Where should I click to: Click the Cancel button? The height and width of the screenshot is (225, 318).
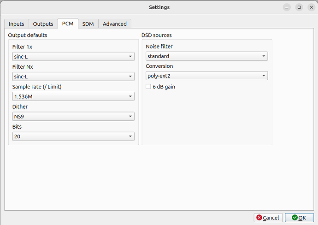coord(268,218)
